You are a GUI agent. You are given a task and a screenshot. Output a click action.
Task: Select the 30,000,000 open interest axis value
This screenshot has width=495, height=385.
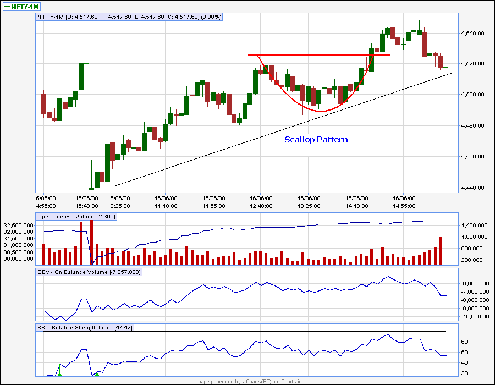point(18,258)
